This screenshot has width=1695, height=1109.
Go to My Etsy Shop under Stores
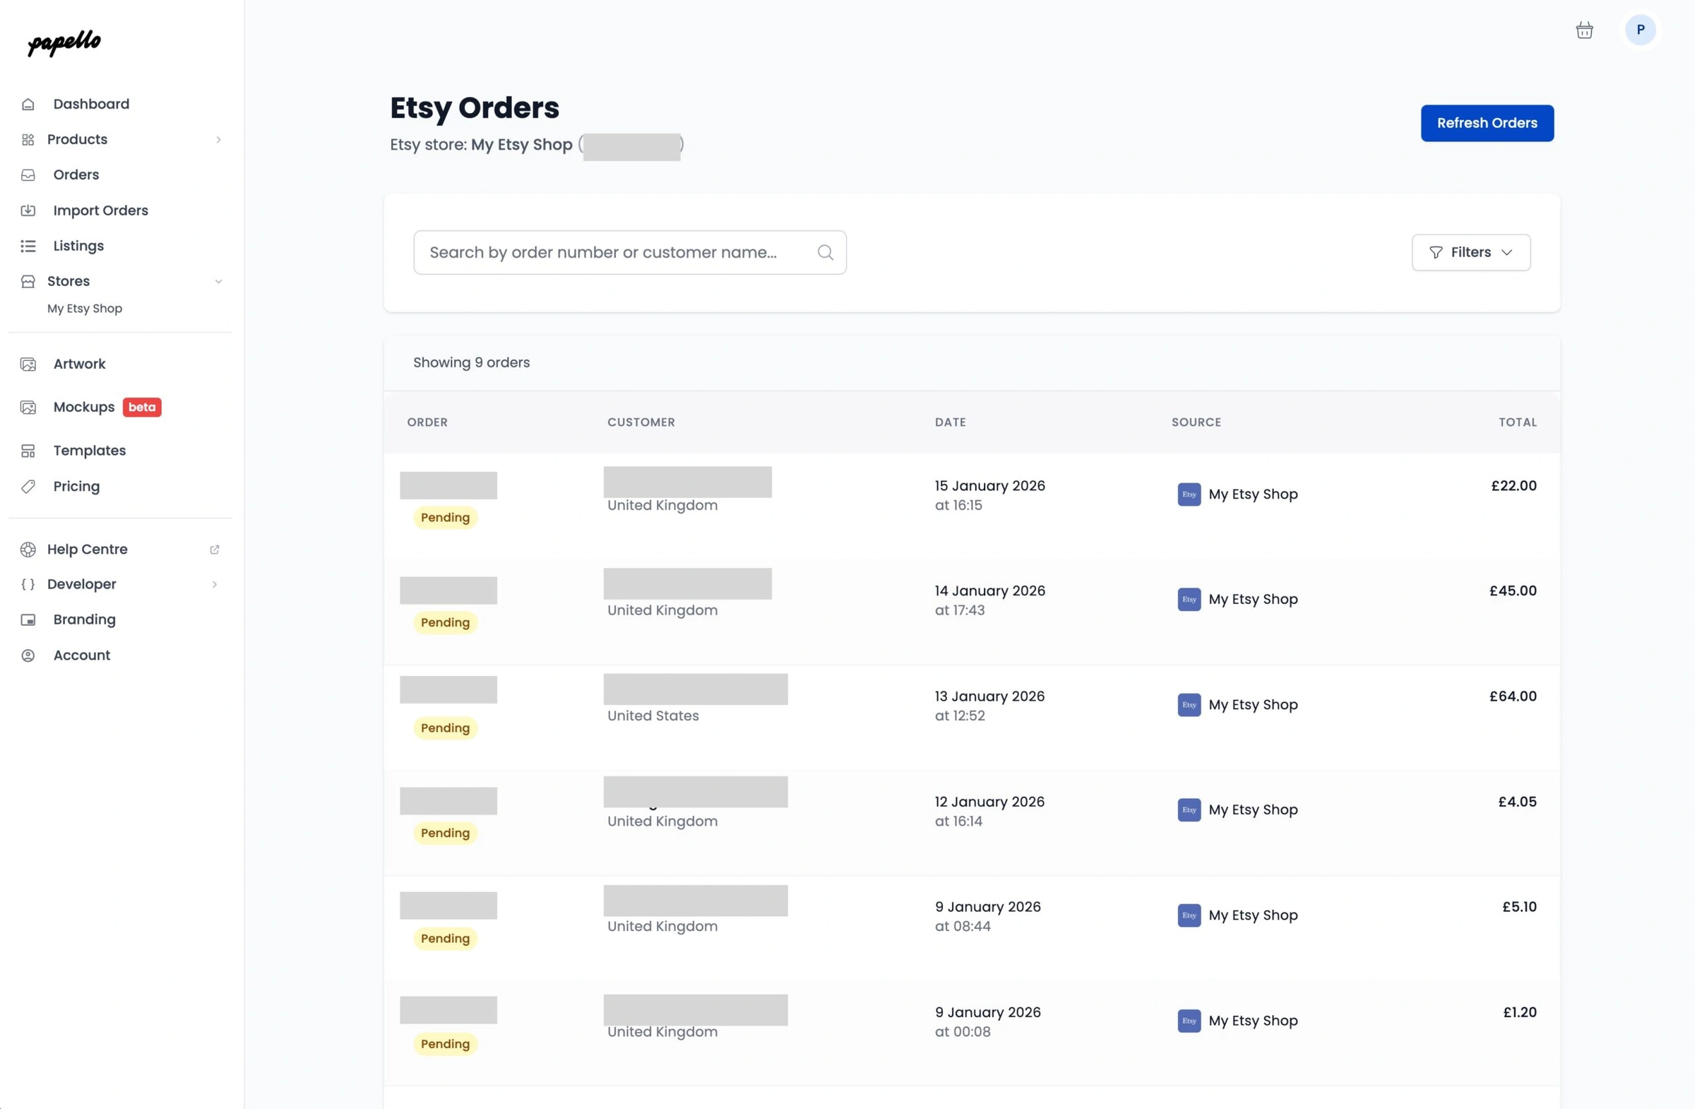click(84, 308)
